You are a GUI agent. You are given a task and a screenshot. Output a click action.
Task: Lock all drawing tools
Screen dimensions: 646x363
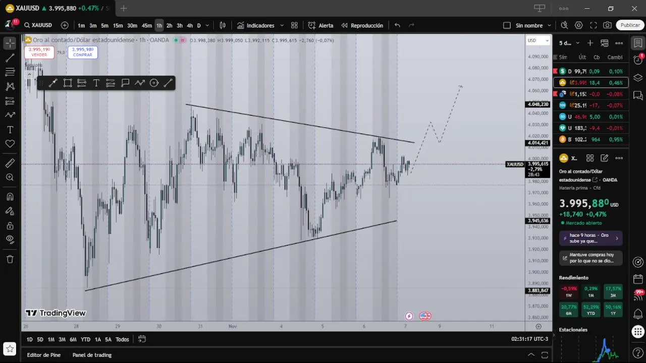point(10,225)
